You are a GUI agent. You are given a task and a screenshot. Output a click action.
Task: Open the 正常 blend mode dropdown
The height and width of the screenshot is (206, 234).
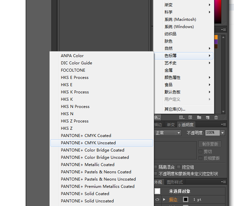(168, 133)
